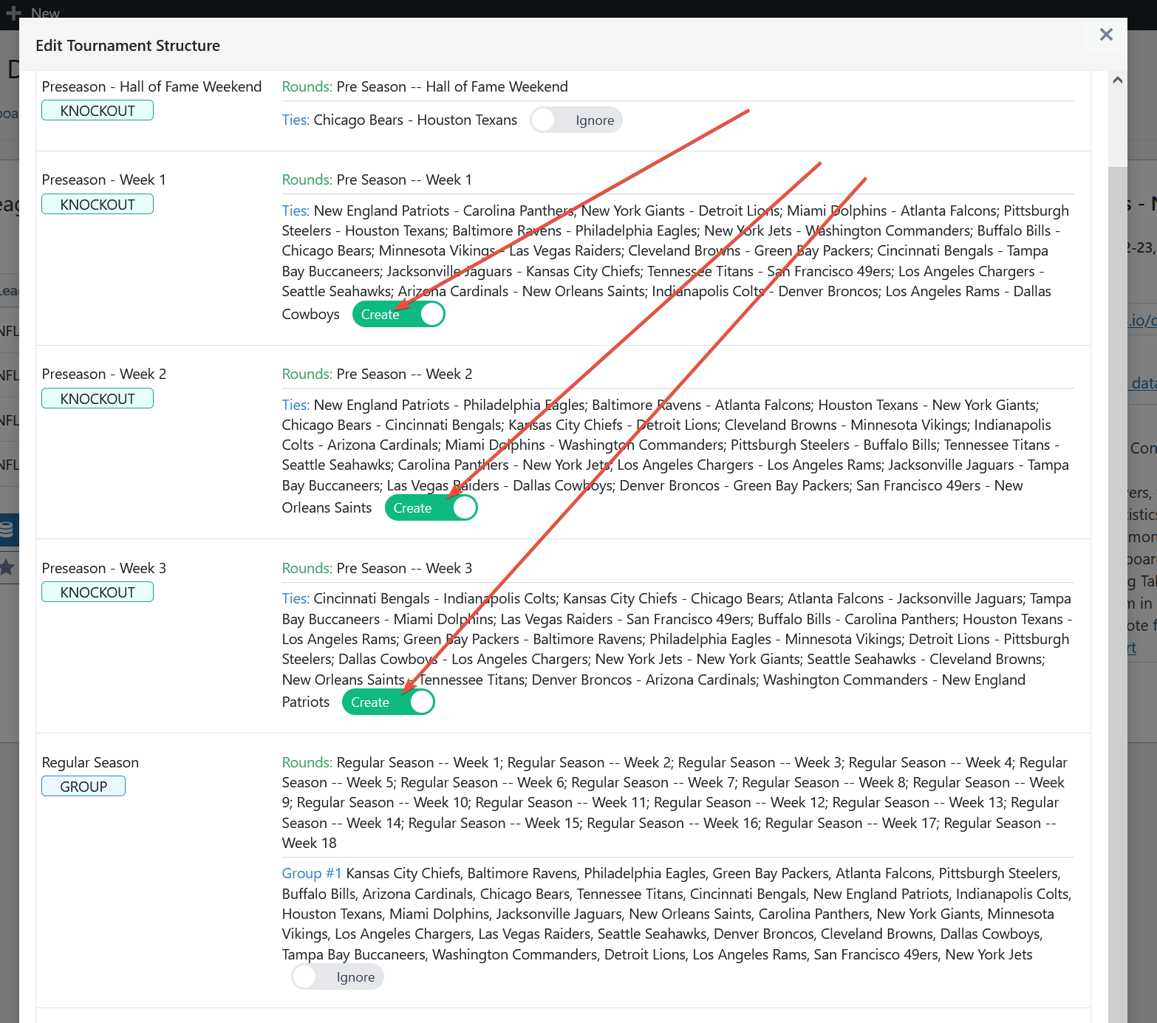Toggle Create switch for Preseason Week 2 ties

(x=431, y=508)
